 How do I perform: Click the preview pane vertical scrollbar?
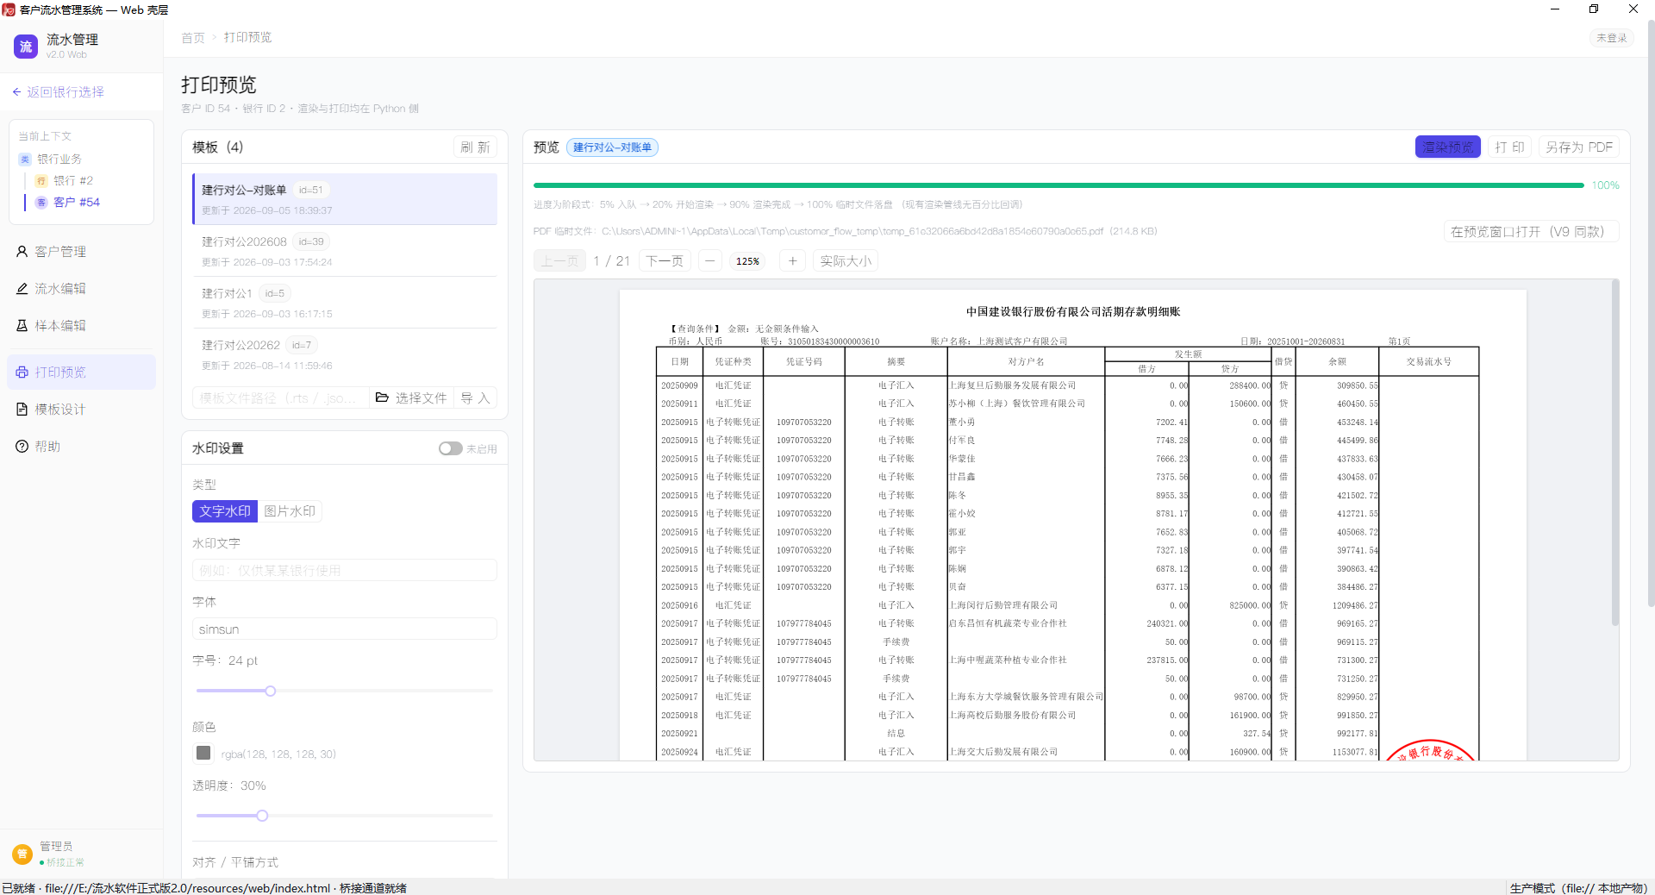[x=1615, y=453]
